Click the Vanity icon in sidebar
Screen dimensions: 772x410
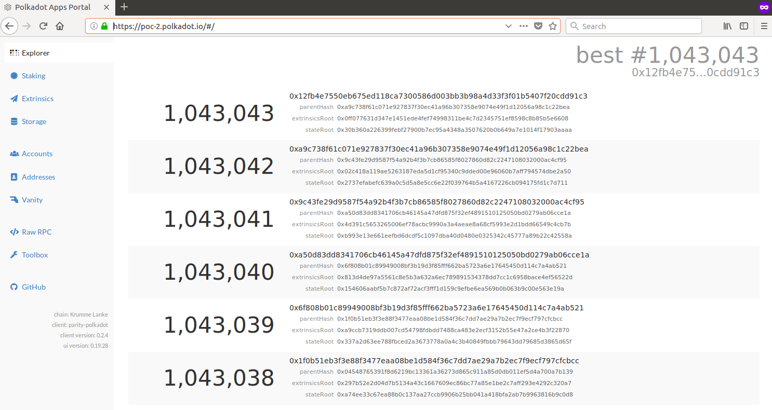15,199
